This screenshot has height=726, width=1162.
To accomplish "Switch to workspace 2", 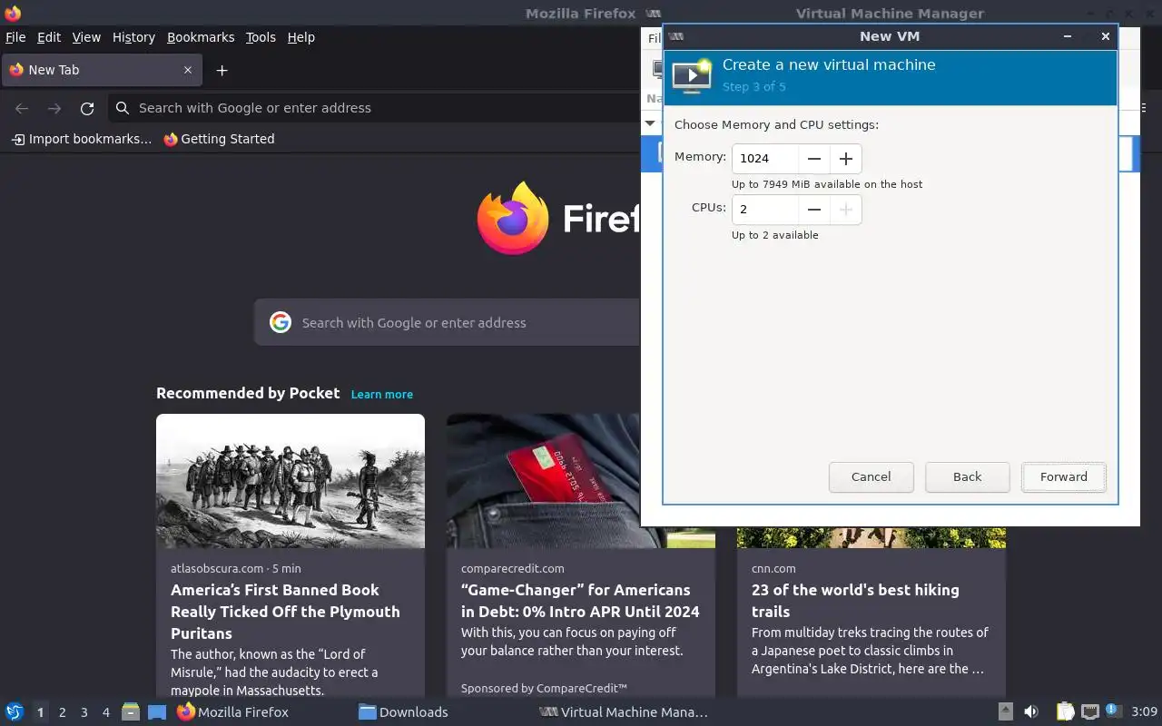I will pyautogui.click(x=62, y=712).
